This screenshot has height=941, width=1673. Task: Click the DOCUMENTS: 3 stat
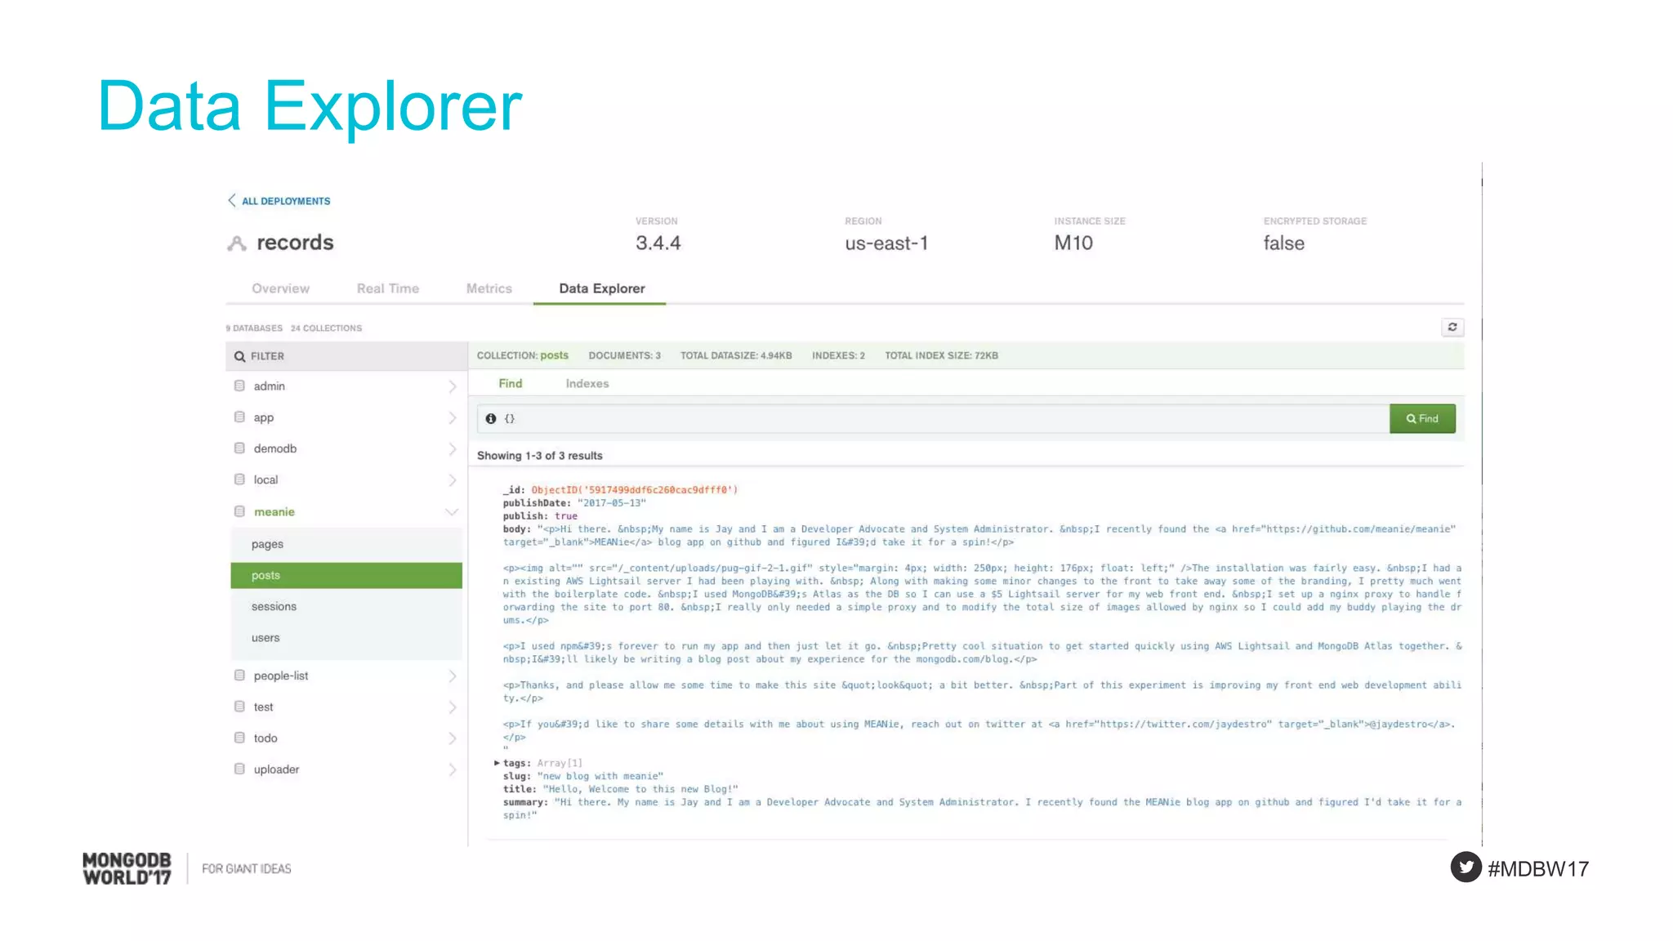624,355
